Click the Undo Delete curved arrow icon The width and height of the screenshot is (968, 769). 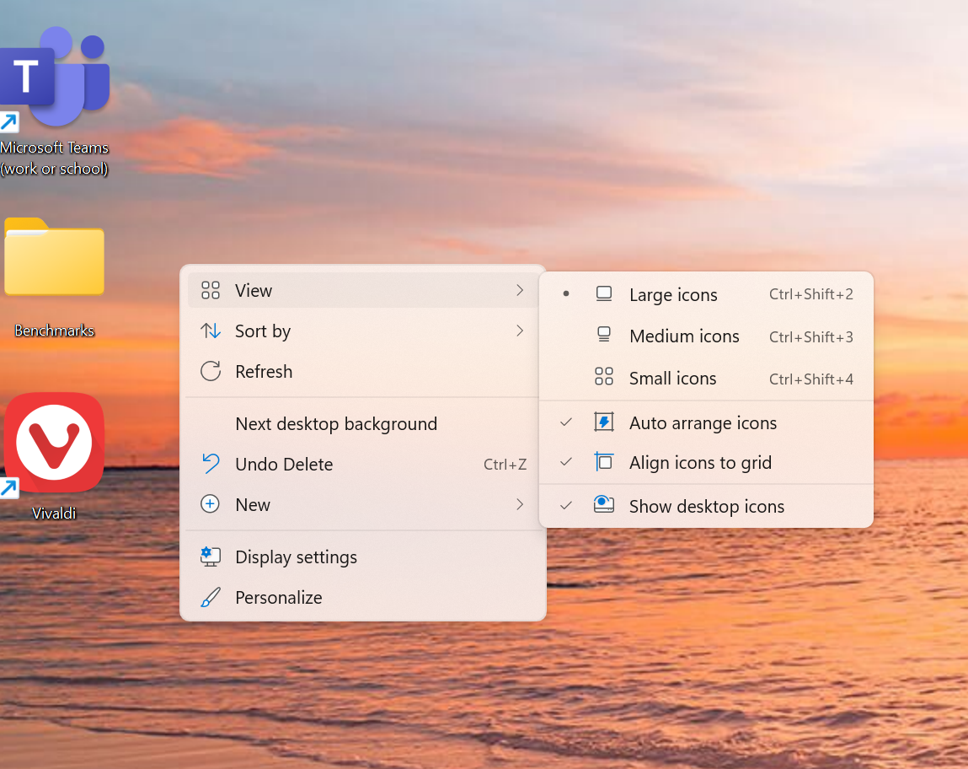[x=211, y=464]
